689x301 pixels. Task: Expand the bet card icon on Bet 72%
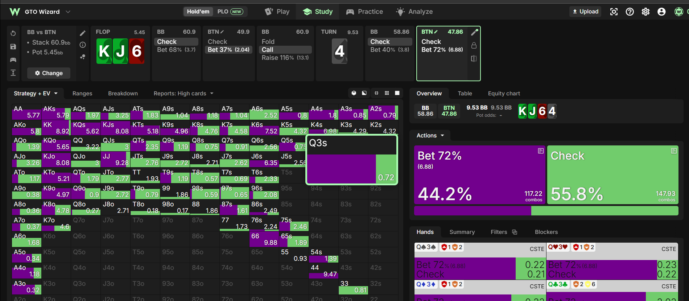point(541,151)
